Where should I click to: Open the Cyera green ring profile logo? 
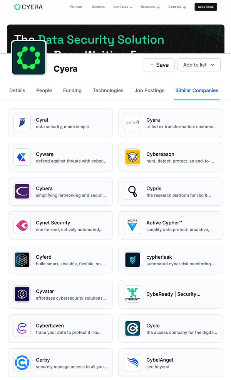click(29, 58)
